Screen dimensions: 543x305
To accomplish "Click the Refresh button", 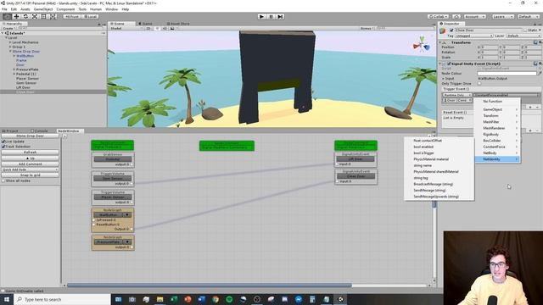I will (x=31, y=152).
